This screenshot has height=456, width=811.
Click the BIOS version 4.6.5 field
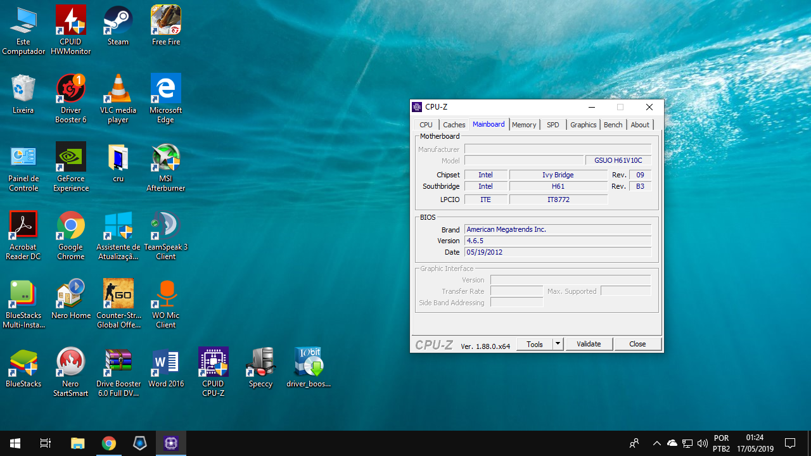558,241
